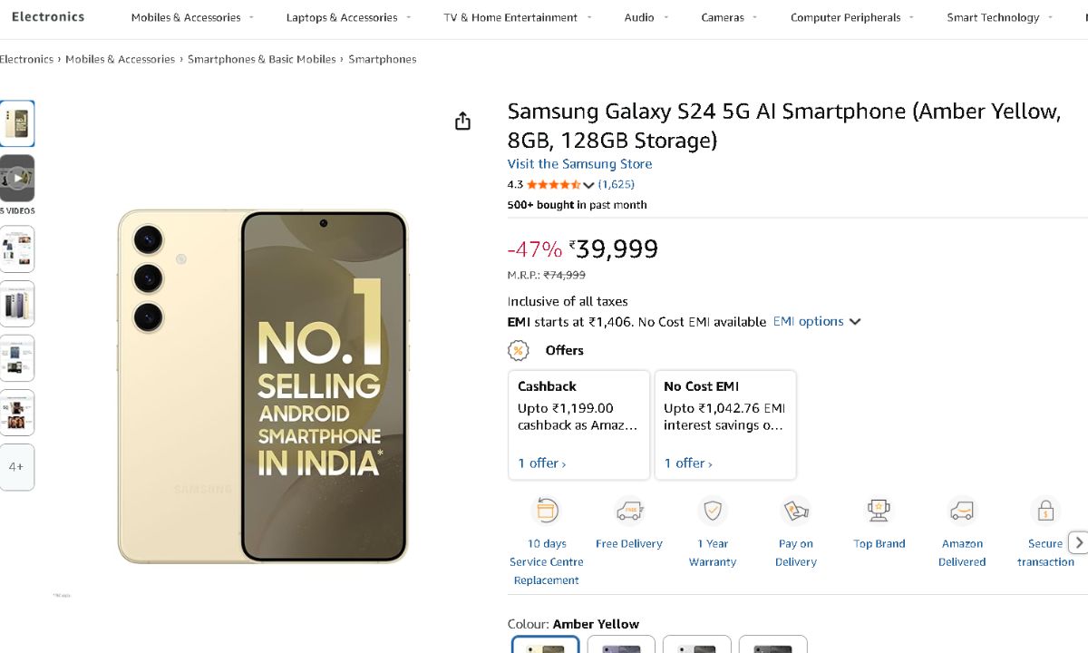Open the No Cost EMI 1 offer link

coord(687,463)
